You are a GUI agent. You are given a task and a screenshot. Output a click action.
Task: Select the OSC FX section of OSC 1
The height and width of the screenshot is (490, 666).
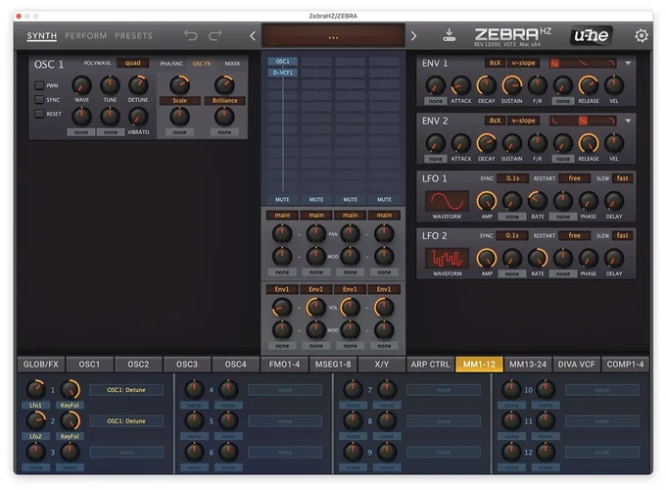point(201,64)
